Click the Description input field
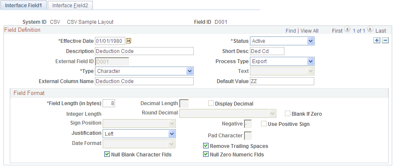This screenshot has width=393, height=167. pos(144,51)
